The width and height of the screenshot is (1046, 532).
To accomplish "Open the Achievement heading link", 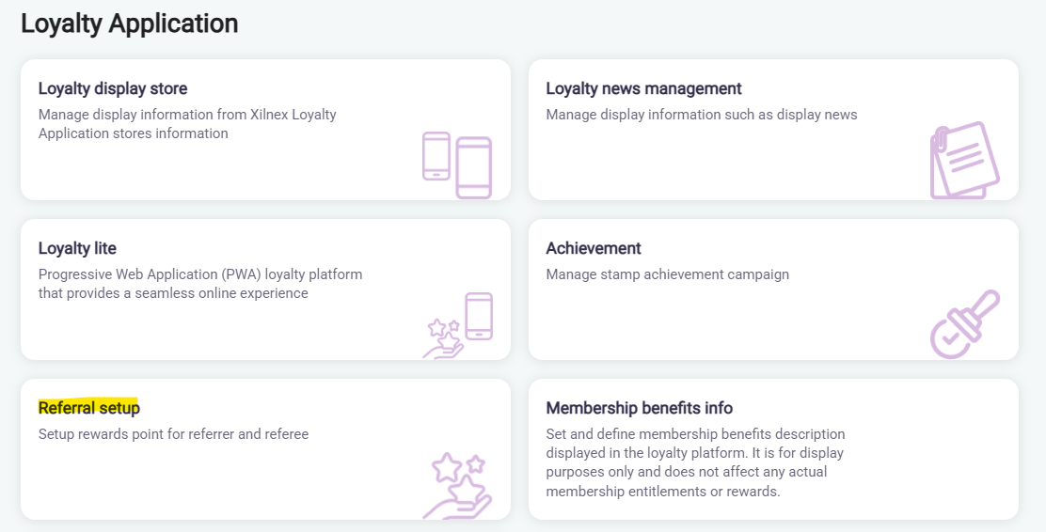I will click(594, 248).
